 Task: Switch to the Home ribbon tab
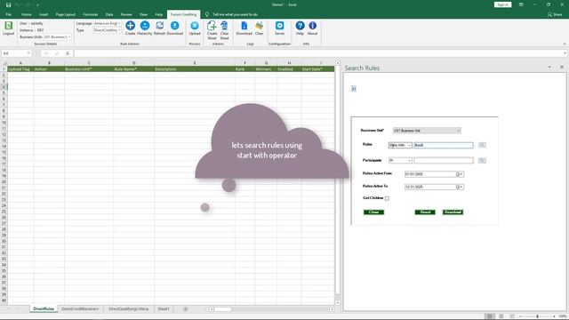(26, 14)
